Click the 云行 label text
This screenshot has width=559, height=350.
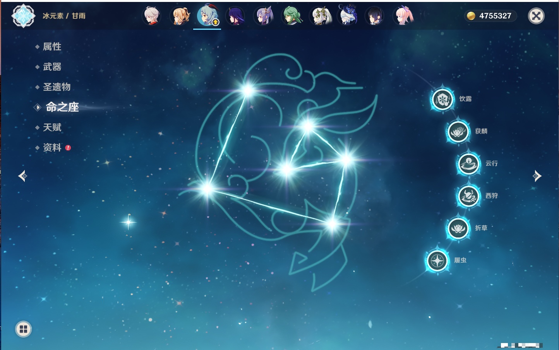point(492,163)
